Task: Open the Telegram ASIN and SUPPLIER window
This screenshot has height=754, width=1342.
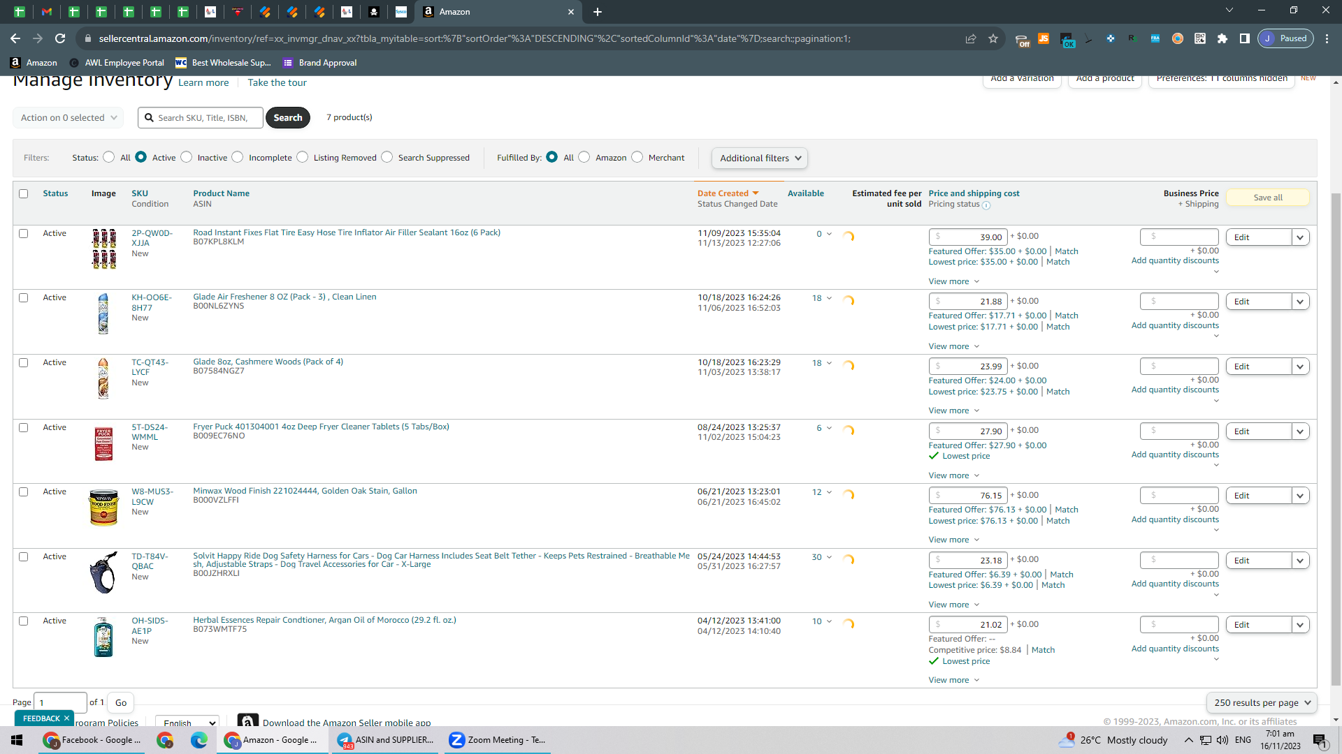Action: [x=385, y=740]
